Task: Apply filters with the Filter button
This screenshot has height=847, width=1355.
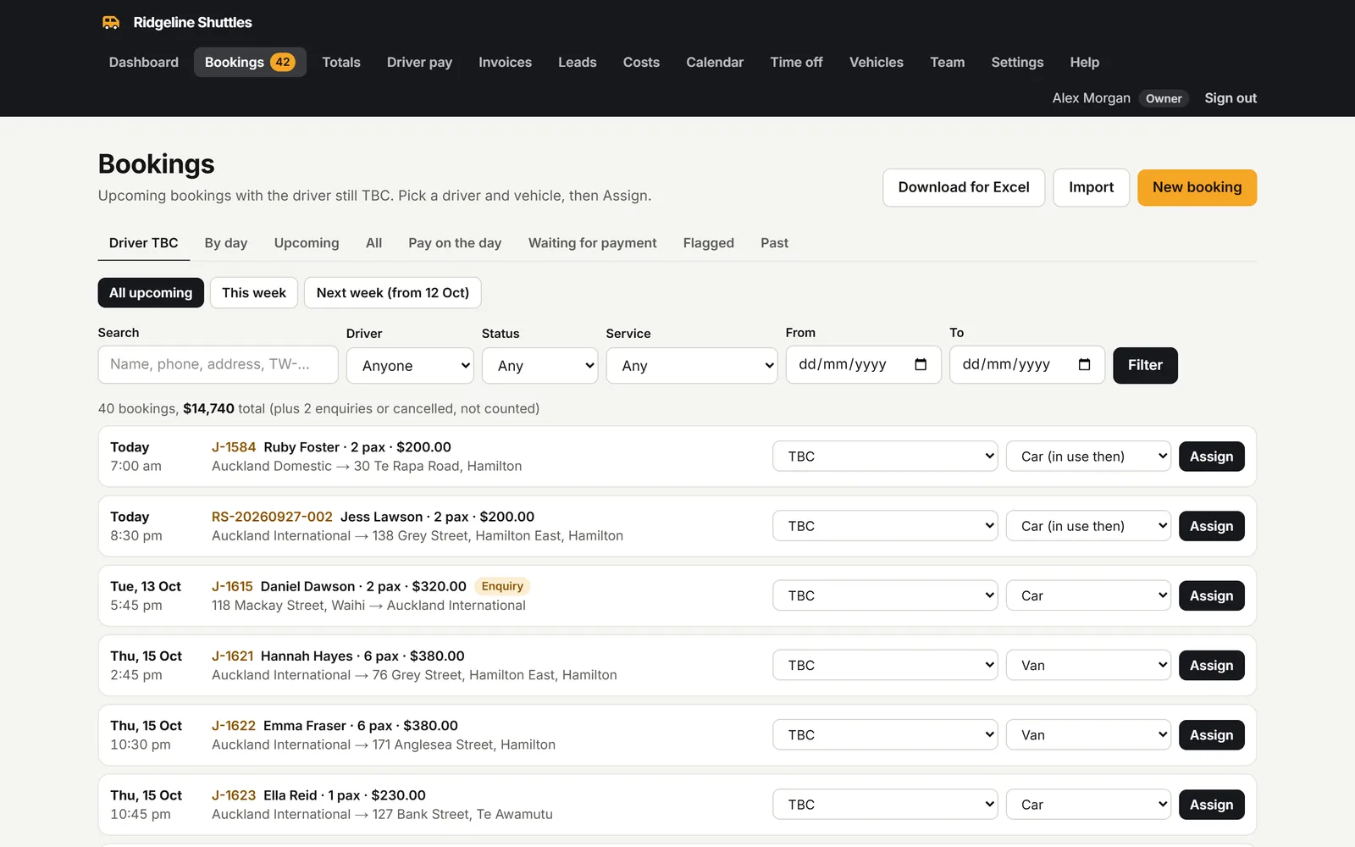Action: tap(1145, 365)
